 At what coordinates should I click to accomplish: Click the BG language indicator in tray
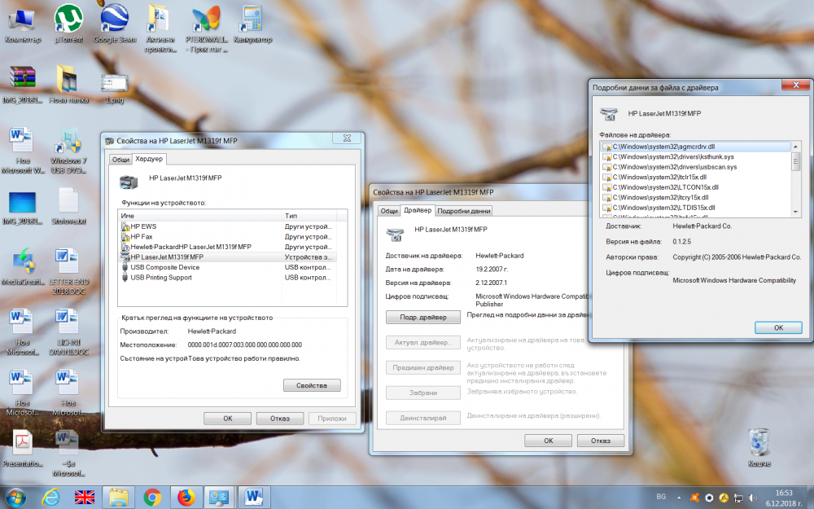(x=661, y=497)
